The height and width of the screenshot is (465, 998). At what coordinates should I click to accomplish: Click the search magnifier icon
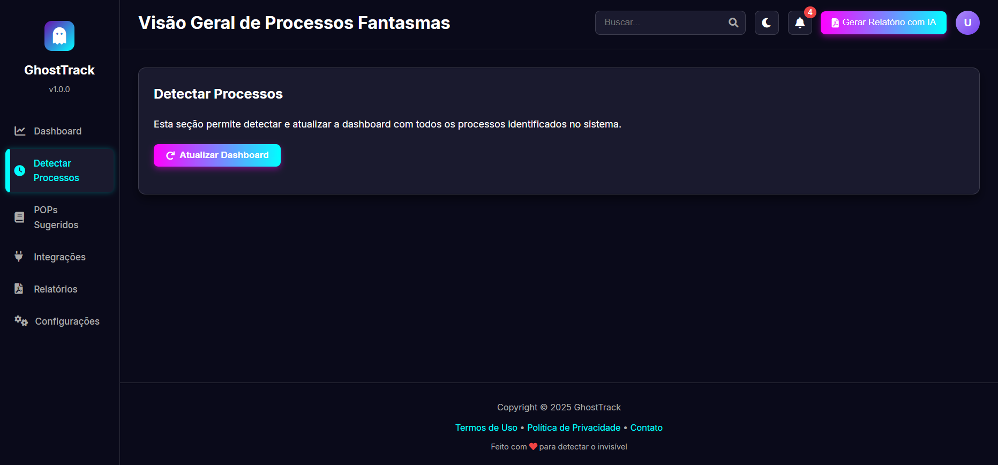click(x=733, y=22)
